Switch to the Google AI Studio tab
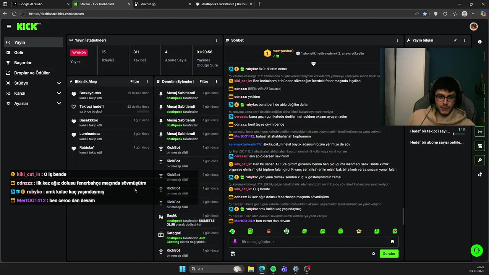This screenshot has width=489, height=275. point(40,4)
